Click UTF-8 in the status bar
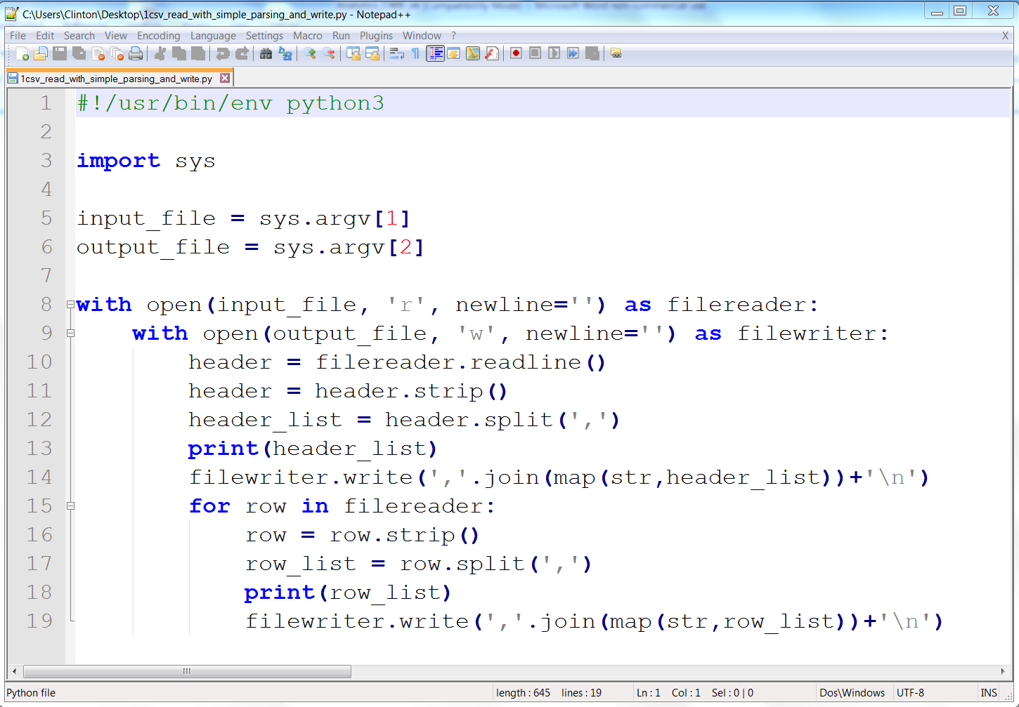 911,692
